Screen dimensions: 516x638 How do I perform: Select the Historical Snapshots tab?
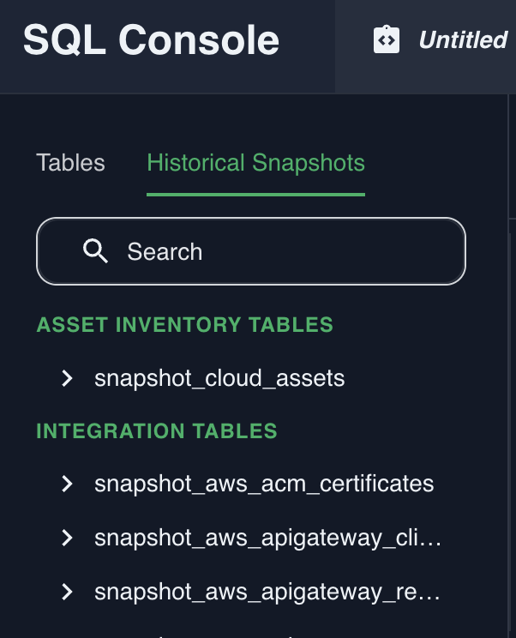[x=255, y=163]
